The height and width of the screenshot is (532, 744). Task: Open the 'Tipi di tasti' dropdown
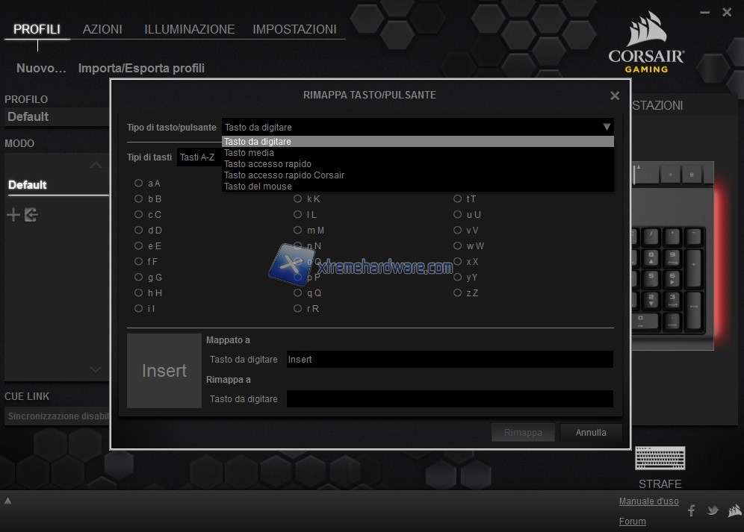coord(198,157)
